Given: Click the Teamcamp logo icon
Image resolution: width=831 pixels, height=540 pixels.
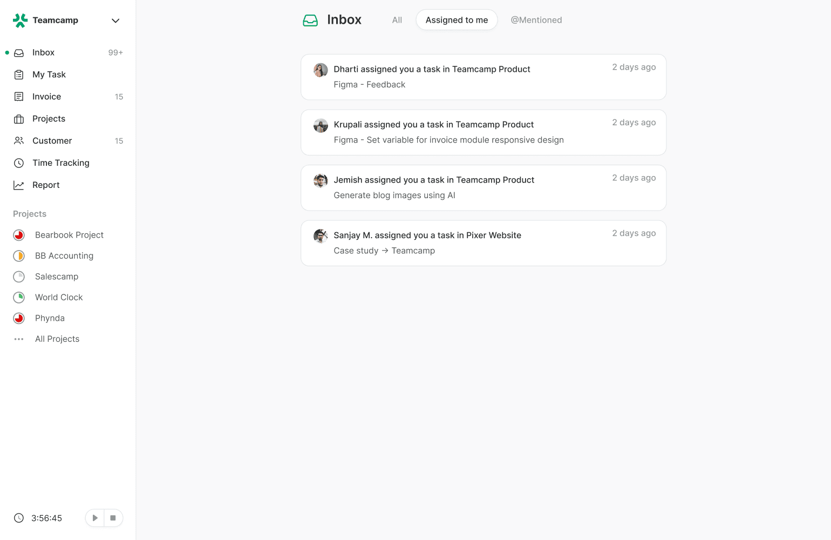Looking at the screenshot, I should [x=20, y=21].
